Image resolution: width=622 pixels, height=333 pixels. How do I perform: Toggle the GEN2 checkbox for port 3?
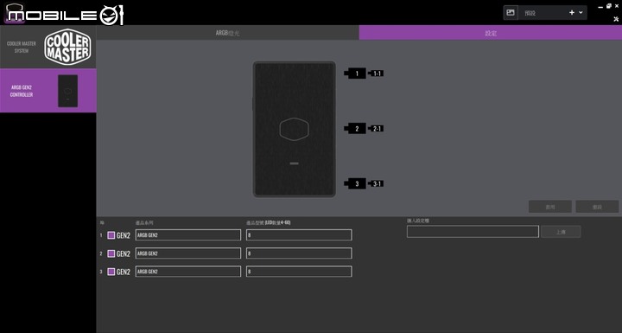(111, 272)
